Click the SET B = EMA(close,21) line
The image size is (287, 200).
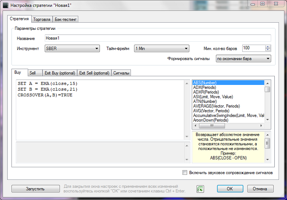[47, 89]
